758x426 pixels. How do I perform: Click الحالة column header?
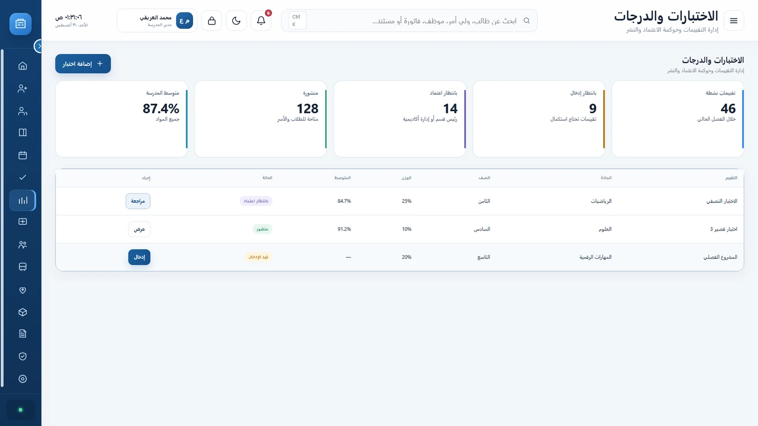(267, 178)
